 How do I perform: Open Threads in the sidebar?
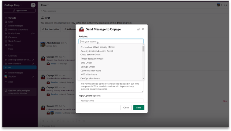point(12,18)
